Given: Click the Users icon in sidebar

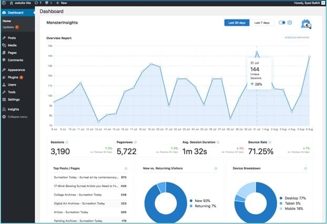Looking at the screenshot, I should tap(4, 85).
